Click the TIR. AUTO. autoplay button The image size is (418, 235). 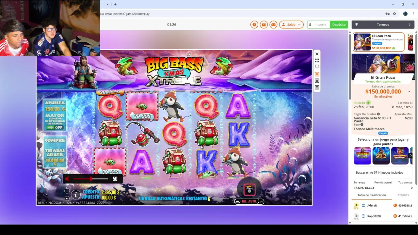[249, 202]
